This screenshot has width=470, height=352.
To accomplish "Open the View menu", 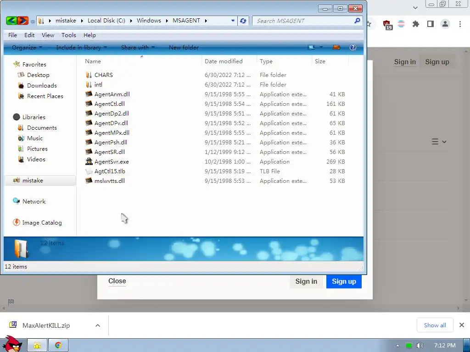I will (x=48, y=35).
